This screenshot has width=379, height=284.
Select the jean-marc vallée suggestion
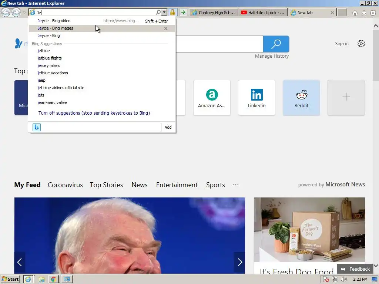102,102
